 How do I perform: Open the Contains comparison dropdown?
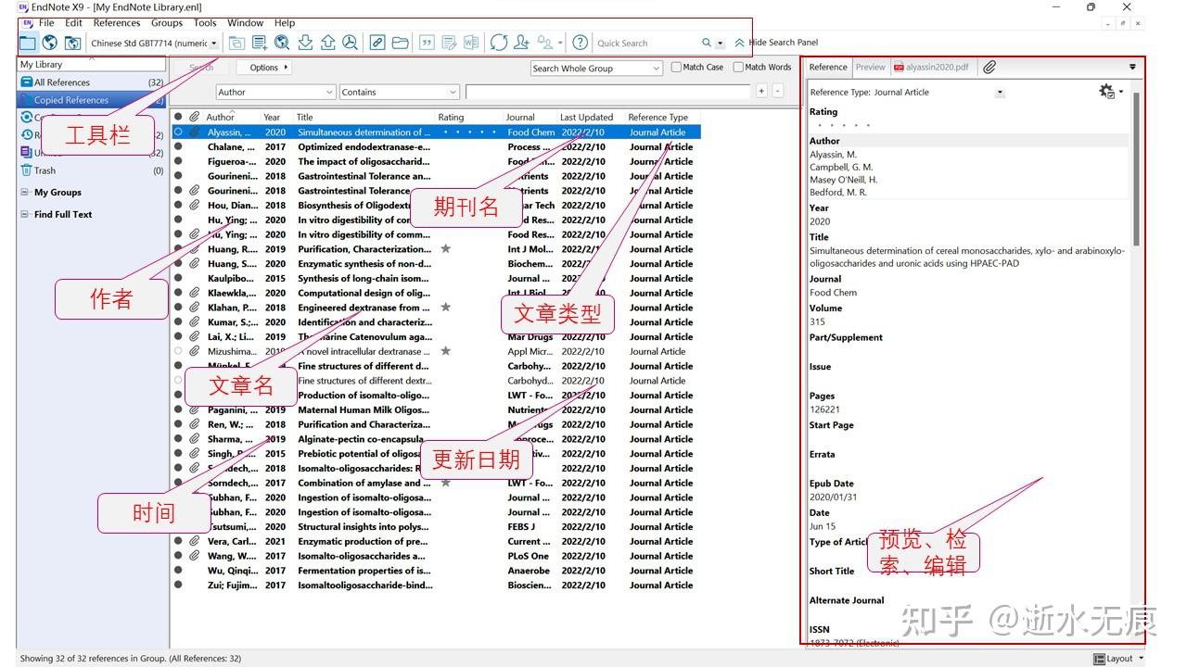tap(399, 92)
